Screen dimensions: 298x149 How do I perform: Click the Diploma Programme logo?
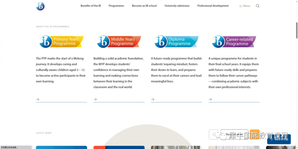pyautogui.click(x=177, y=42)
